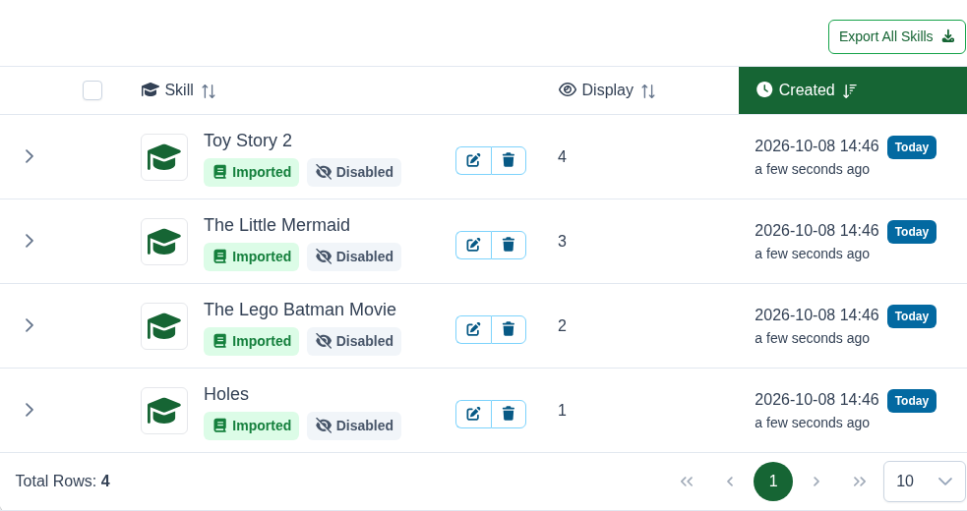Edit The Lego Batman Movie skill
The image size is (967, 511).
[x=473, y=329]
